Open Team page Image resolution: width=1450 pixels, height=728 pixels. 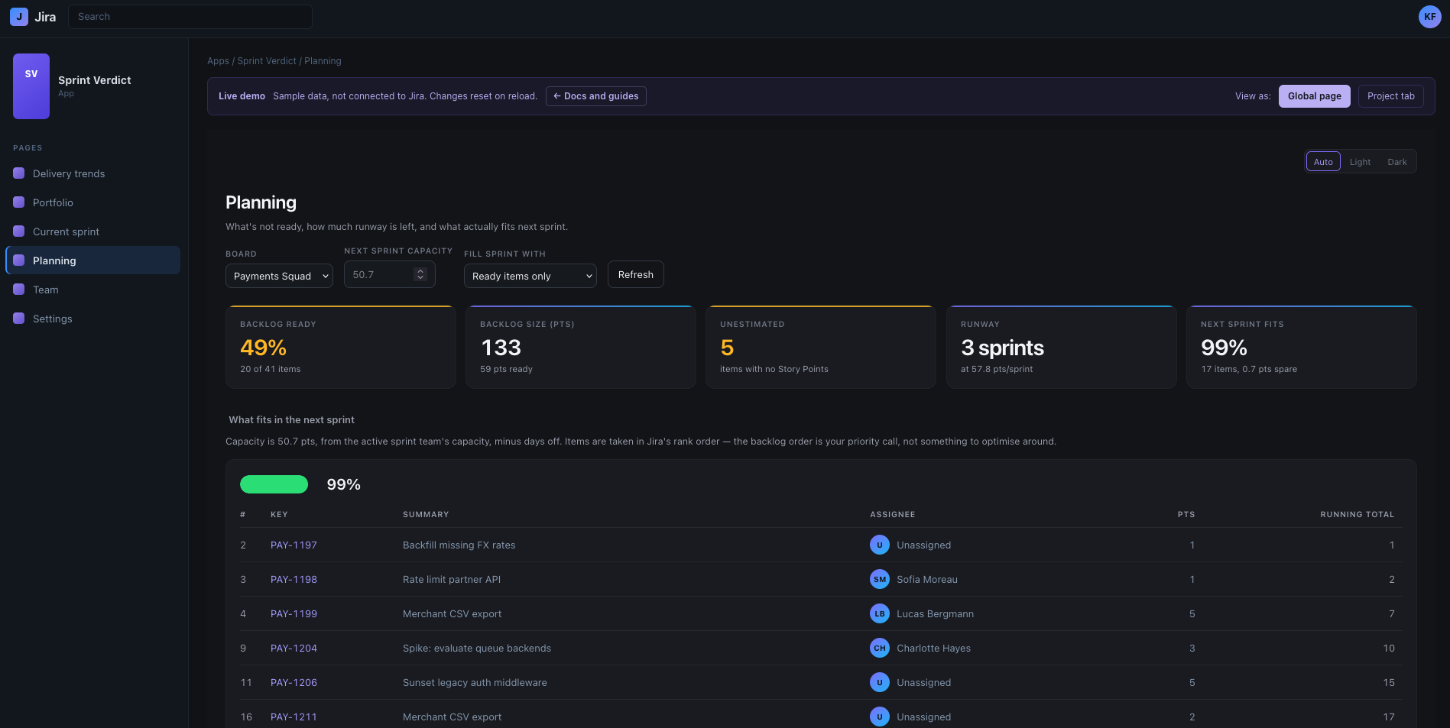pyautogui.click(x=92, y=290)
